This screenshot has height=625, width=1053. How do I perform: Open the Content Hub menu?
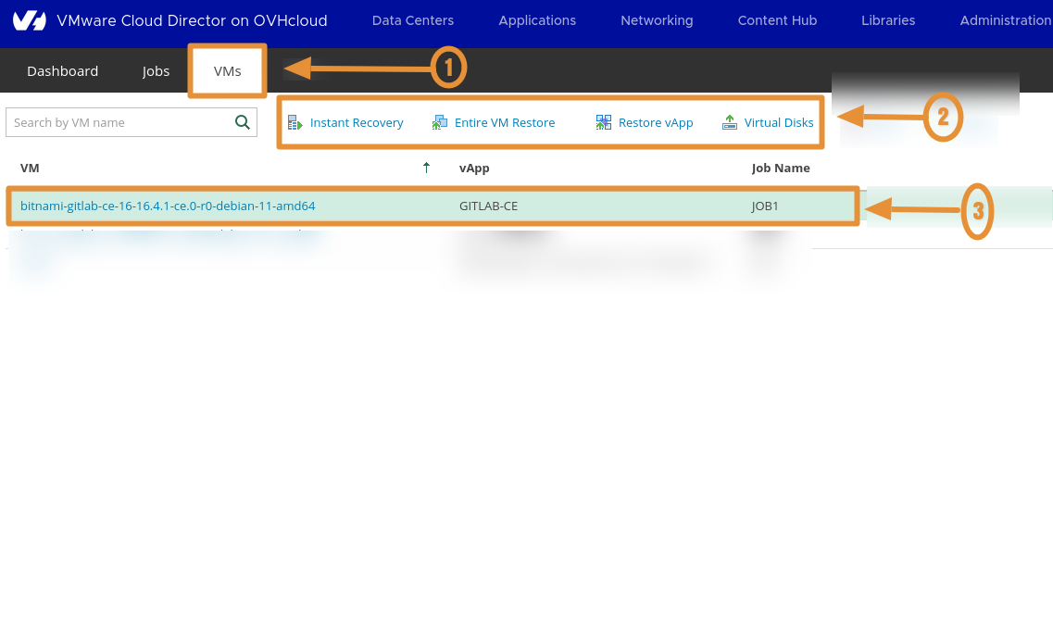777,19
